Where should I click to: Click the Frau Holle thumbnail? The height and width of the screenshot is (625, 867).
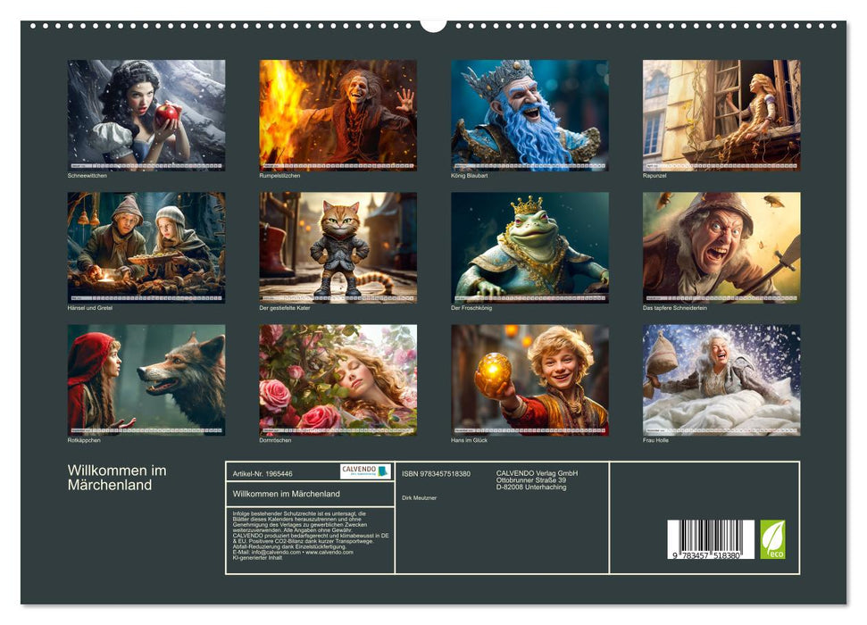[x=721, y=379]
